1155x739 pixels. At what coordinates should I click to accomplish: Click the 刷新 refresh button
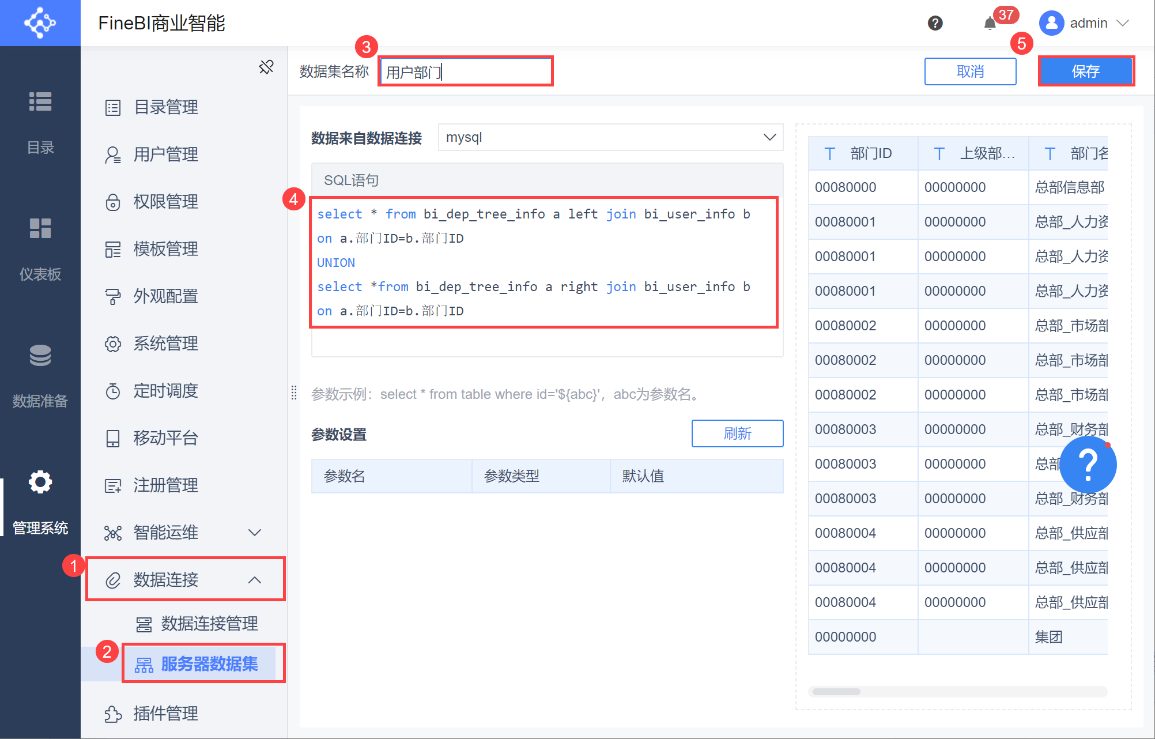tap(738, 433)
